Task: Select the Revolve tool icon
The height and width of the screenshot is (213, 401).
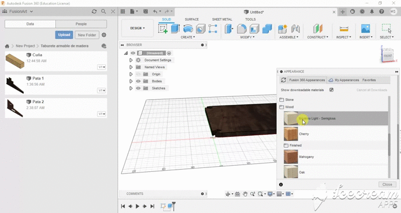Action: [x=188, y=29]
